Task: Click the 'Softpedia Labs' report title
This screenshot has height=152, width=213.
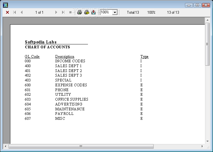Action: click(x=40, y=42)
